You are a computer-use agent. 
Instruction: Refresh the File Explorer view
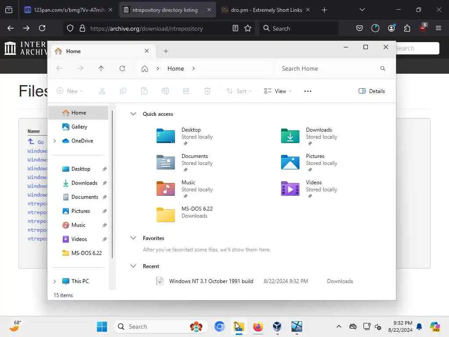(x=122, y=68)
